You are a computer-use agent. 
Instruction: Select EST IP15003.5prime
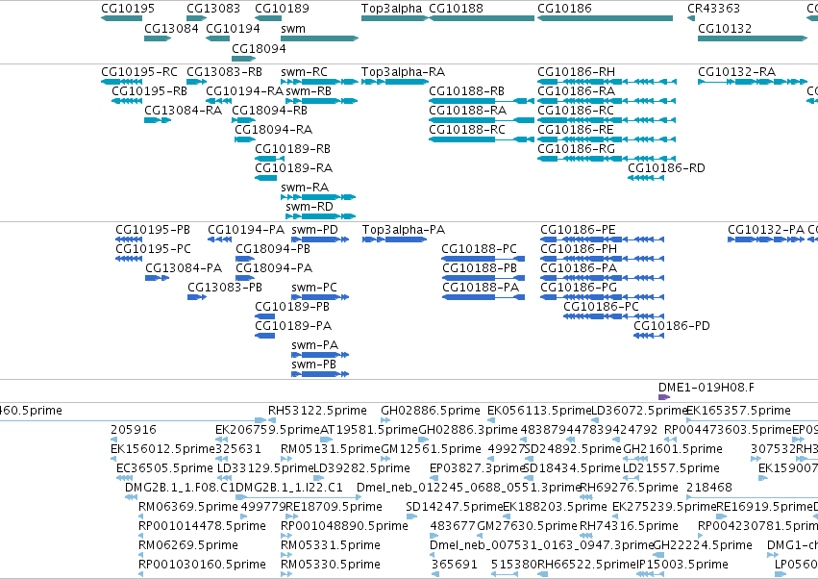point(682,565)
